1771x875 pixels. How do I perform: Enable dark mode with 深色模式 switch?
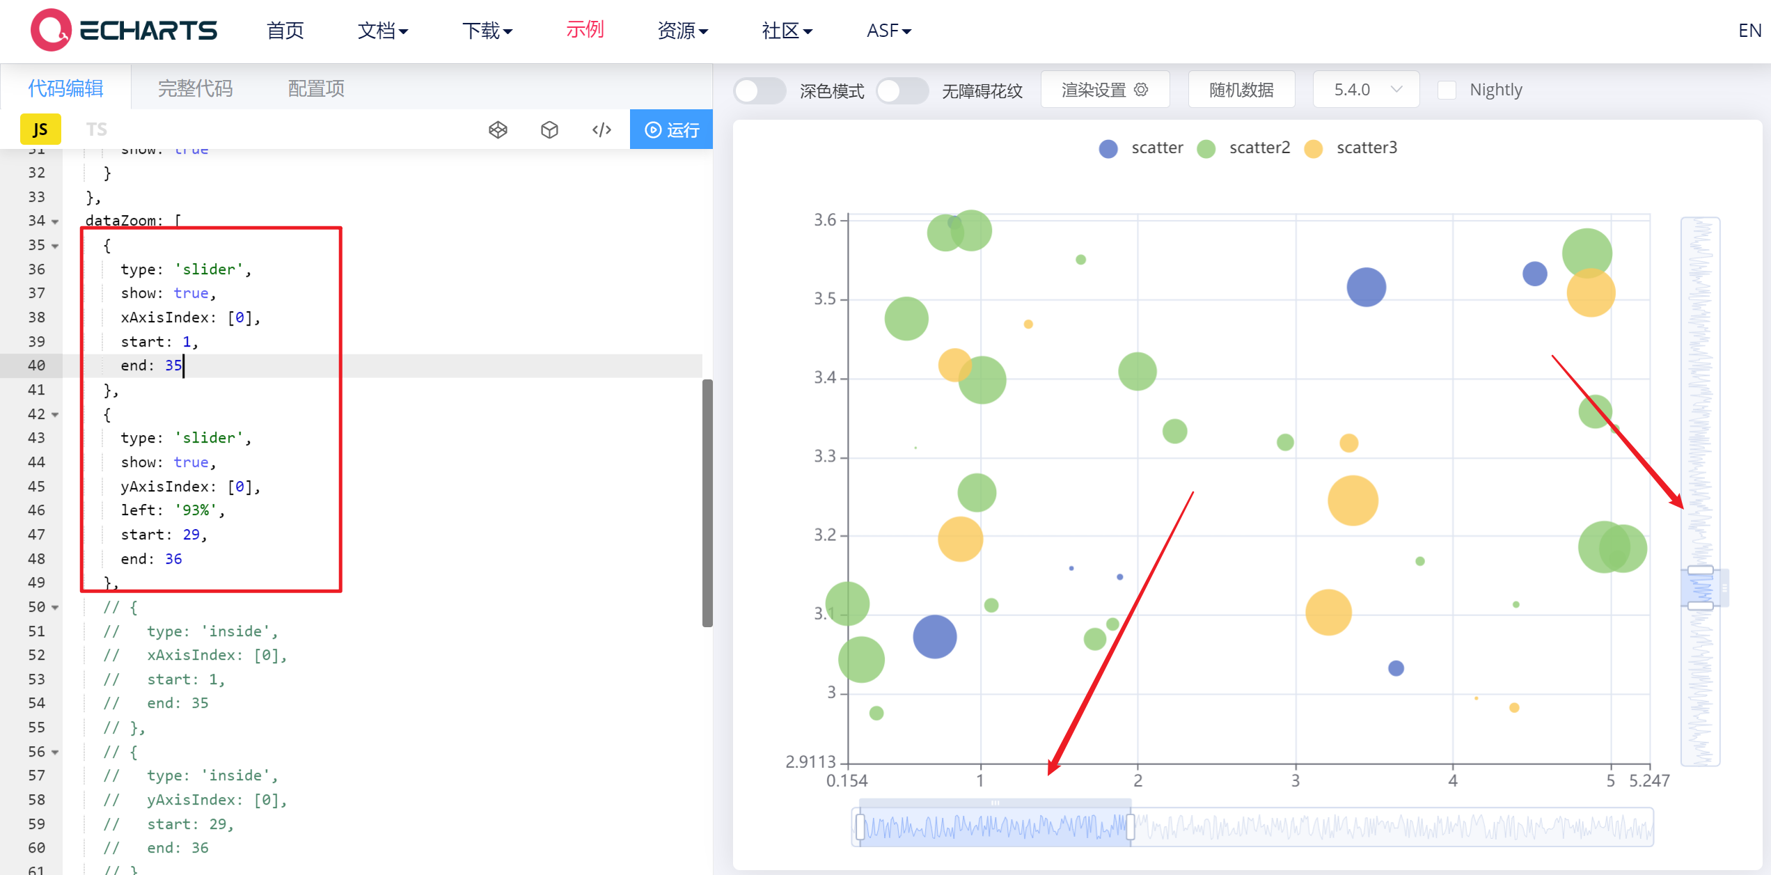pyautogui.click(x=759, y=90)
